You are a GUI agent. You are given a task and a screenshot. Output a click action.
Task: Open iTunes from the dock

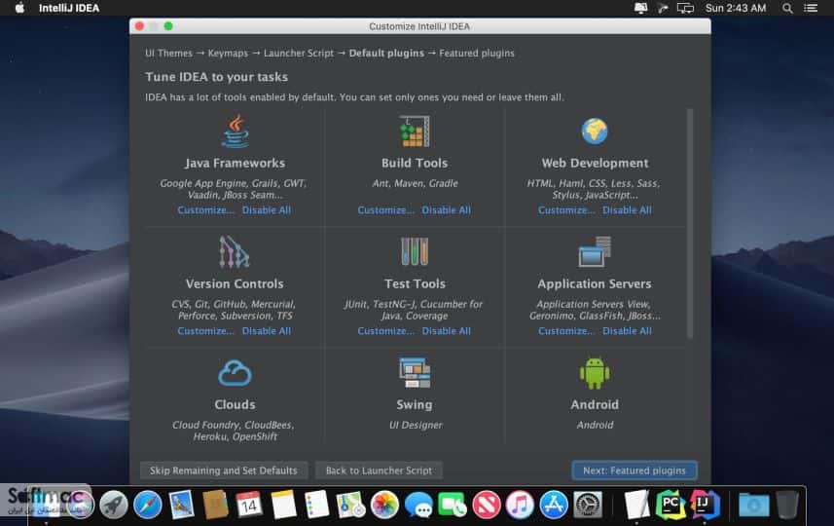520,505
